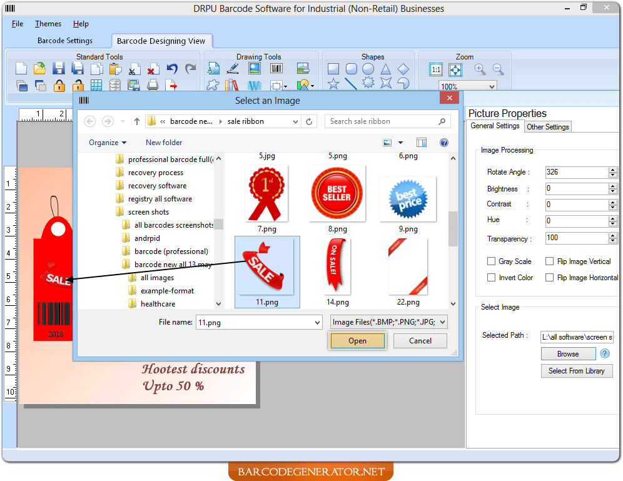Click the export icon with red arrow
The height and width of the screenshot is (481, 623).
pyautogui.click(x=171, y=86)
